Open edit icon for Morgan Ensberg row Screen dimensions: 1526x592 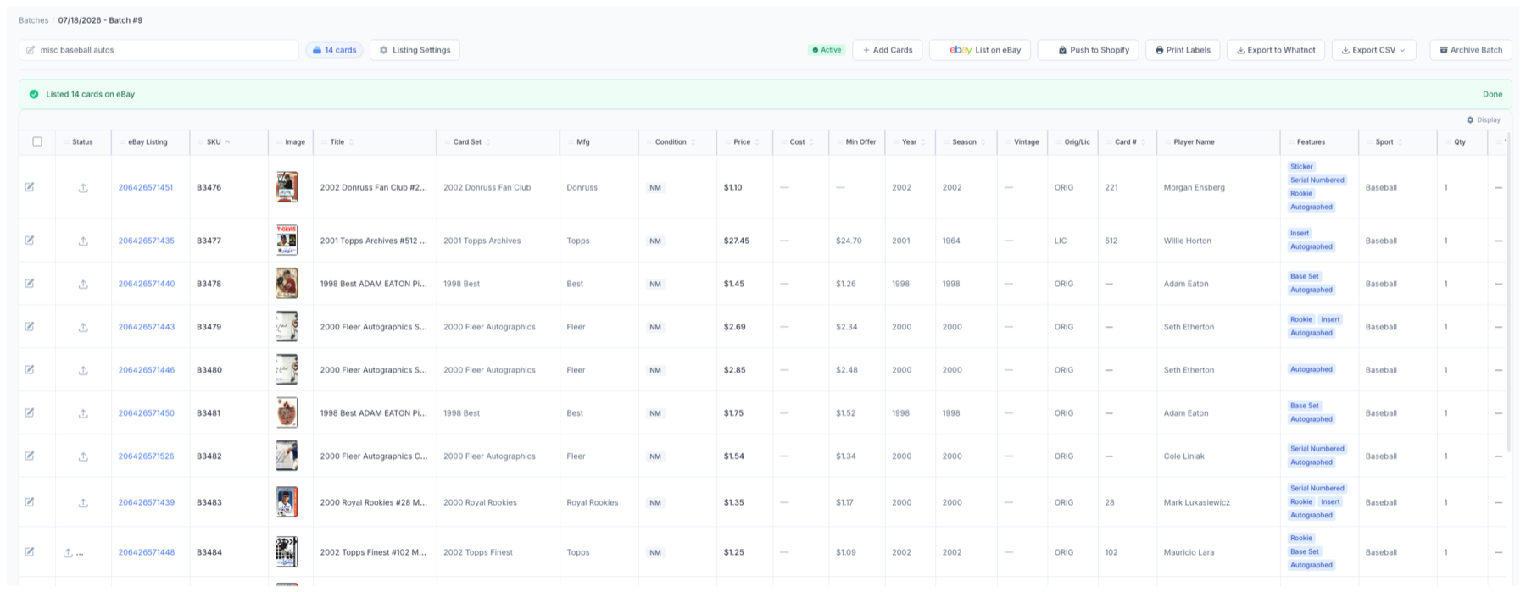click(x=30, y=187)
